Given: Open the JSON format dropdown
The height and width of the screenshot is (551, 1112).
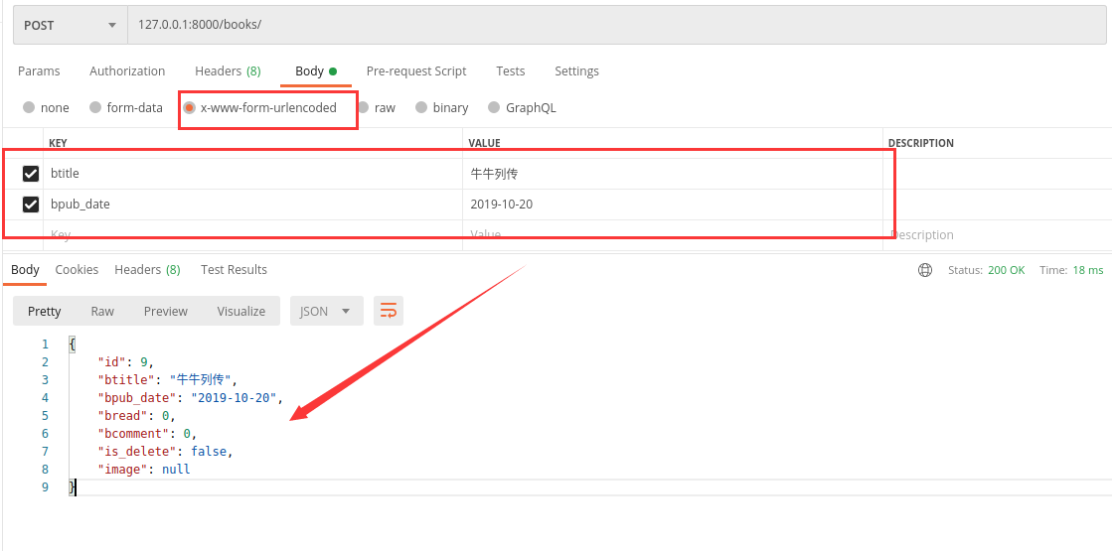Looking at the screenshot, I should (326, 311).
